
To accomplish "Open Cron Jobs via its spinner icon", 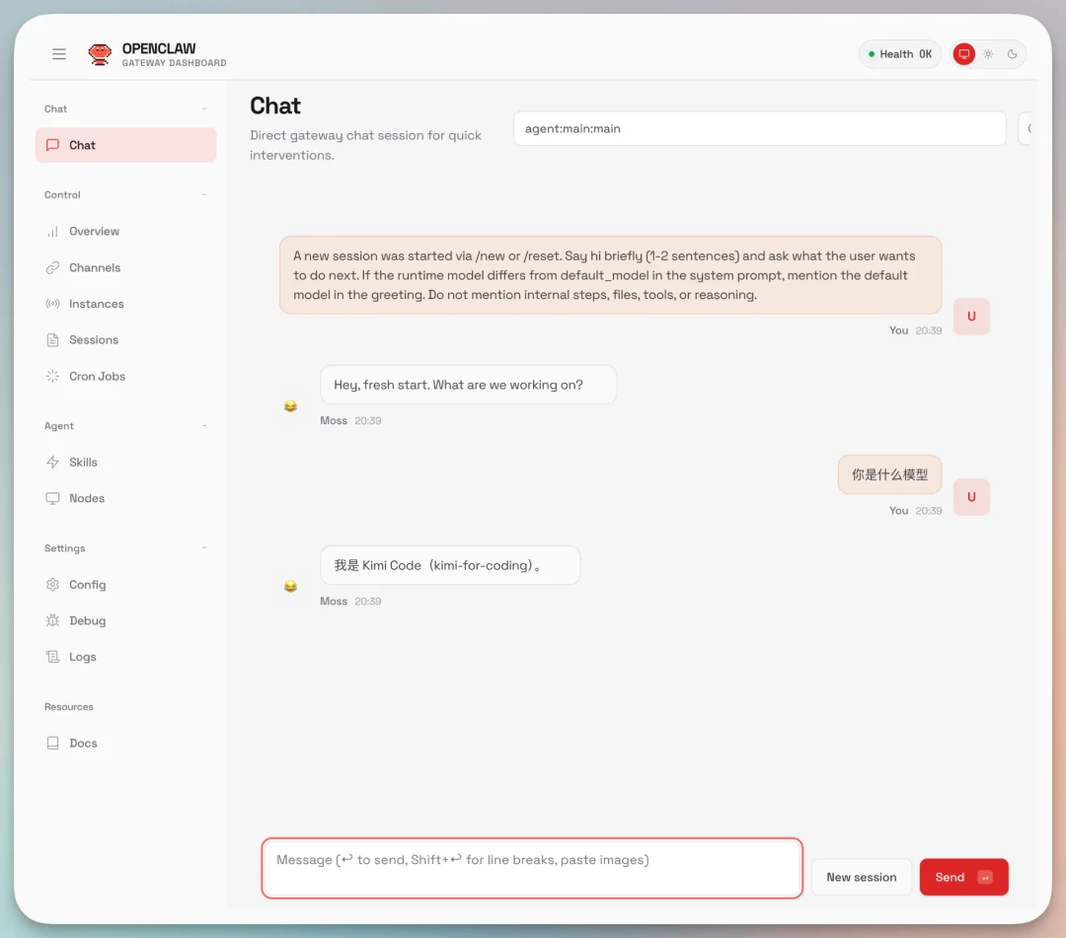I will pyautogui.click(x=52, y=377).
